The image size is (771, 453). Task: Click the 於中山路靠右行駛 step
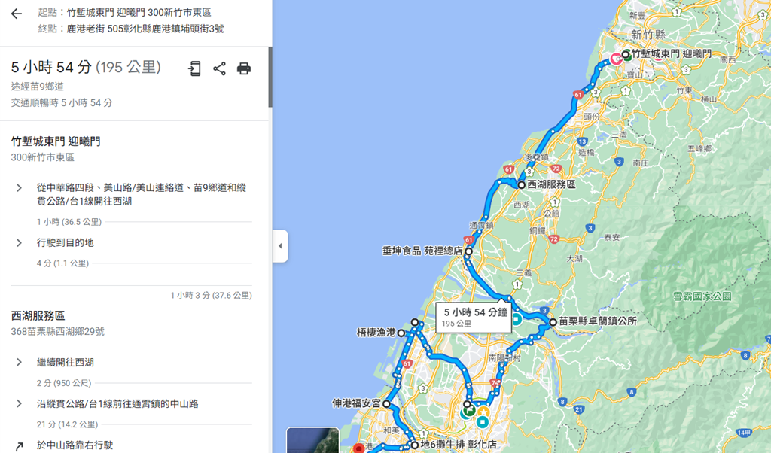(x=75, y=445)
